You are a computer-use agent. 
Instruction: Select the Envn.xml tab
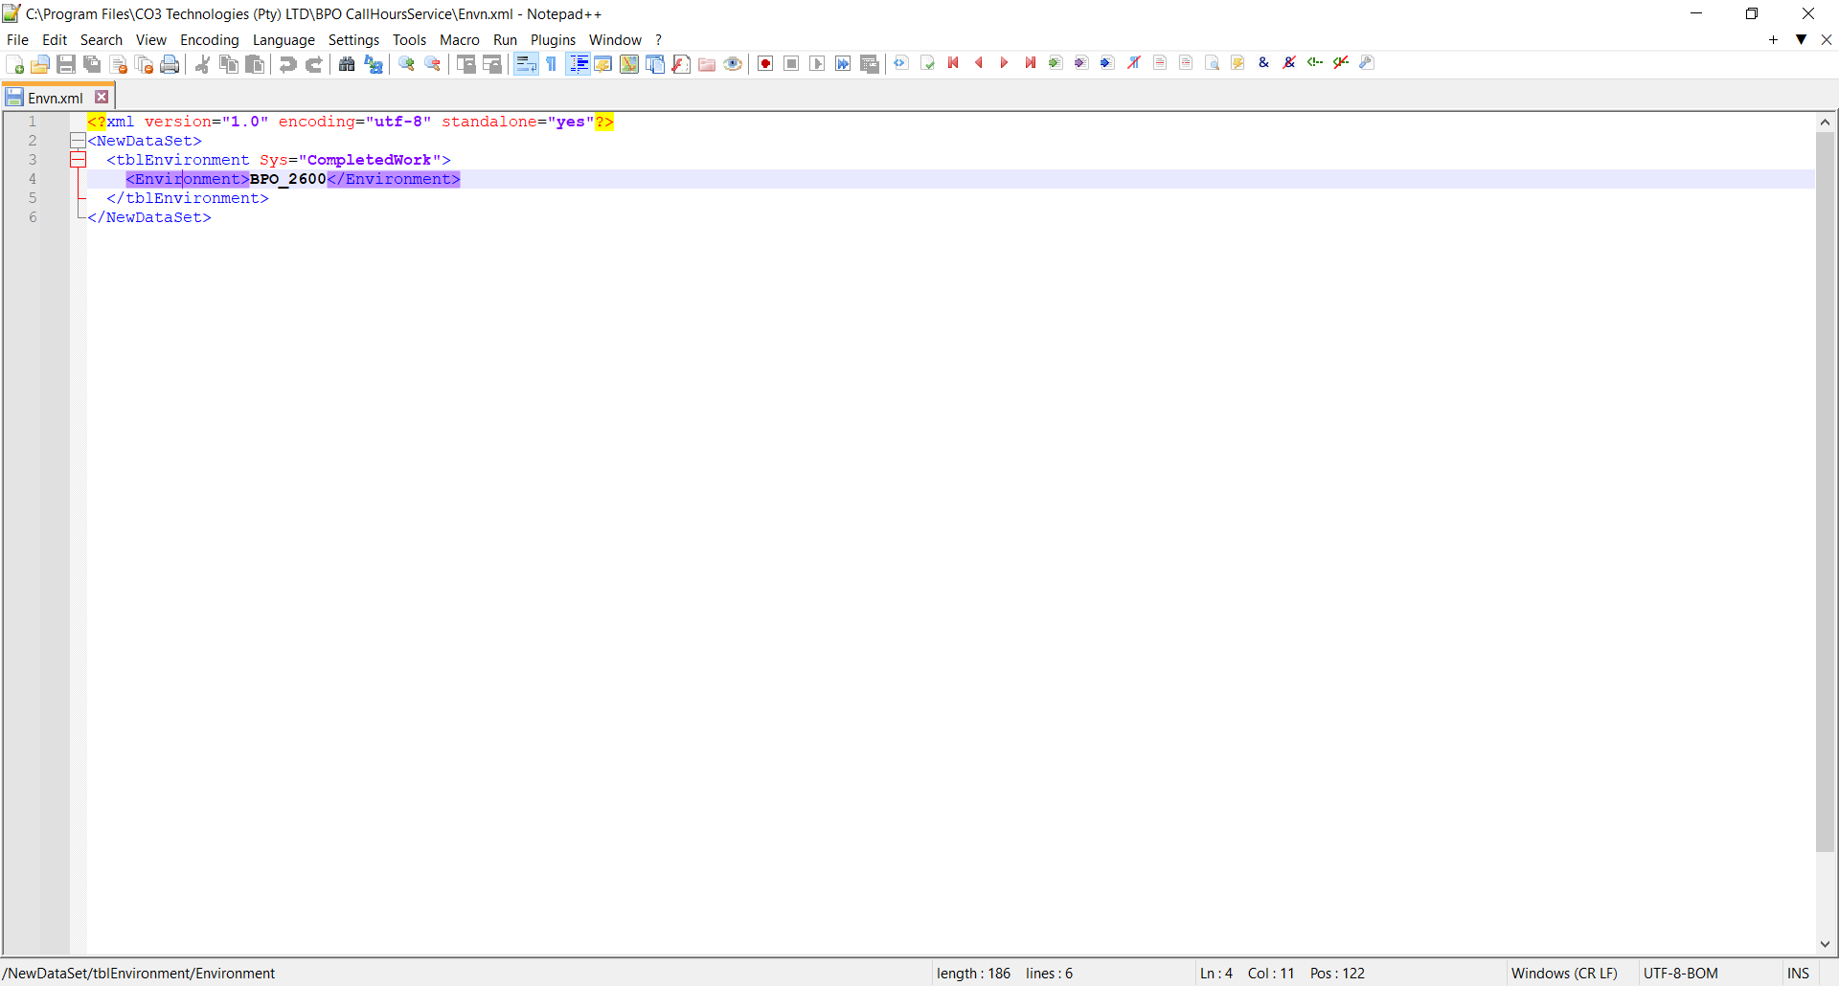pyautogui.click(x=56, y=98)
